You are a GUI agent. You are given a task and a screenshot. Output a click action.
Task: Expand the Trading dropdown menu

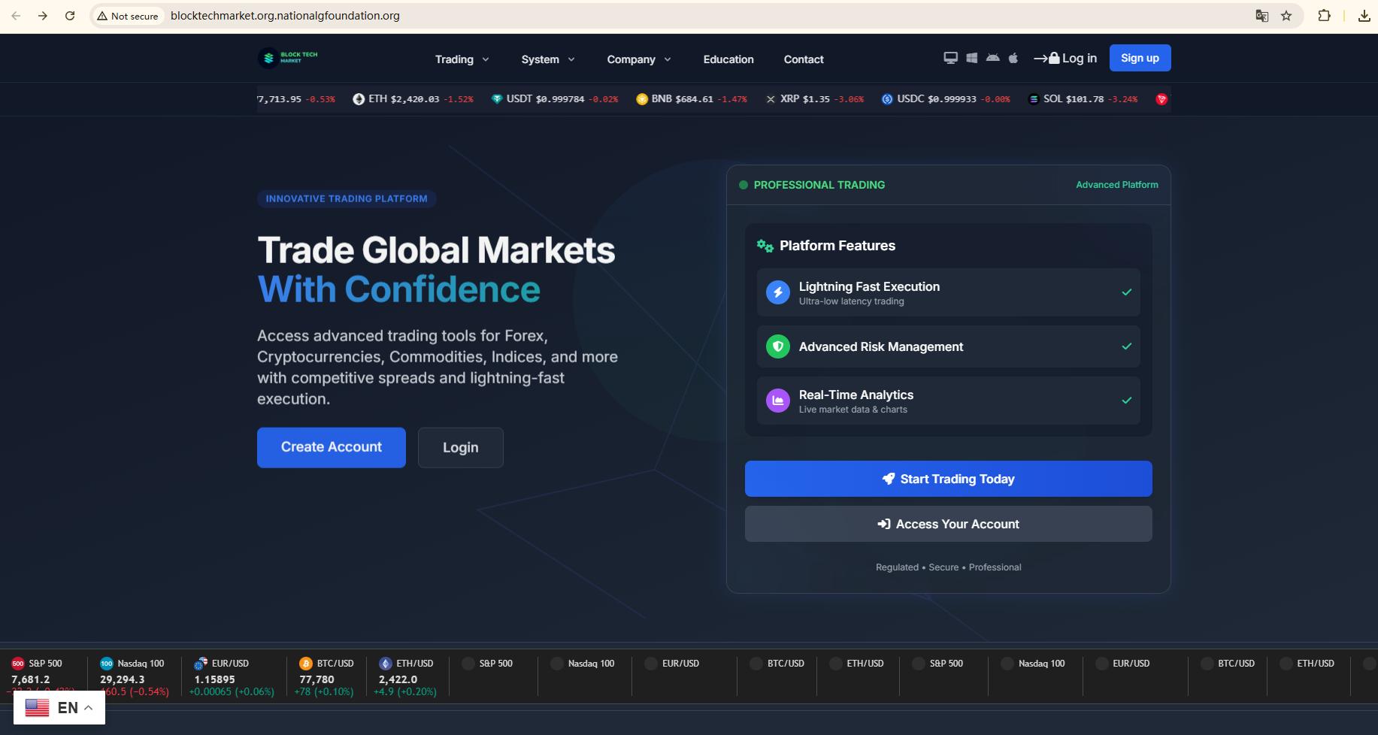click(462, 59)
